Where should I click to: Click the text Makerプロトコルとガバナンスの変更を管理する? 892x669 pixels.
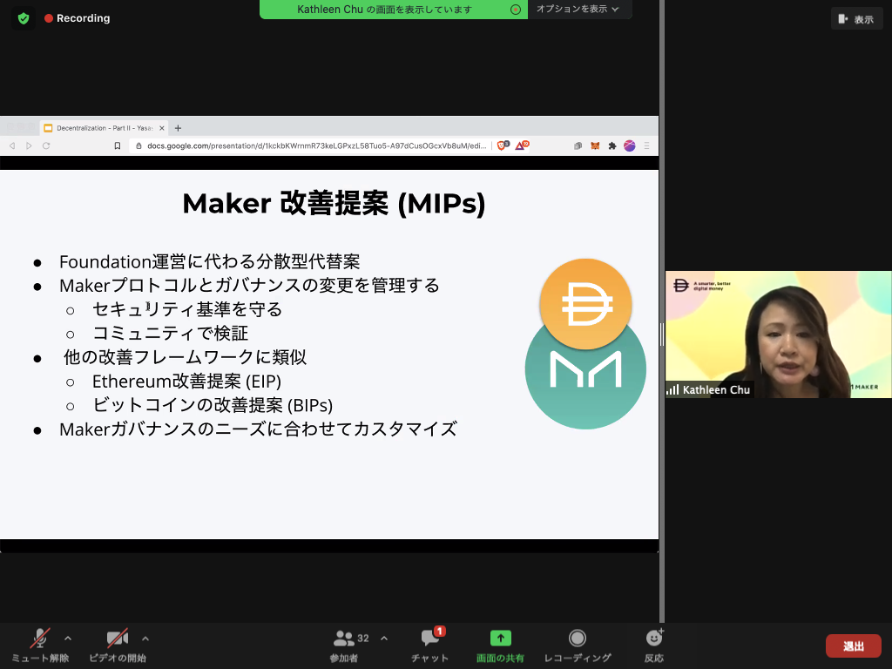[249, 286]
